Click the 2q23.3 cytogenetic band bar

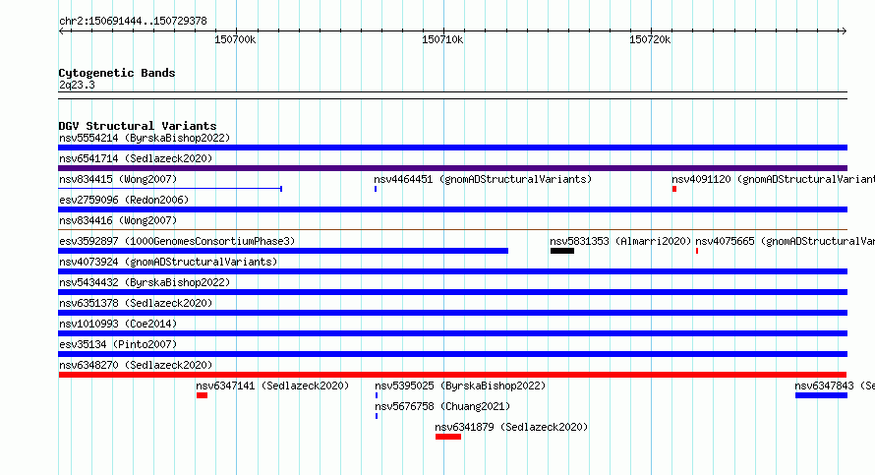[452, 95]
